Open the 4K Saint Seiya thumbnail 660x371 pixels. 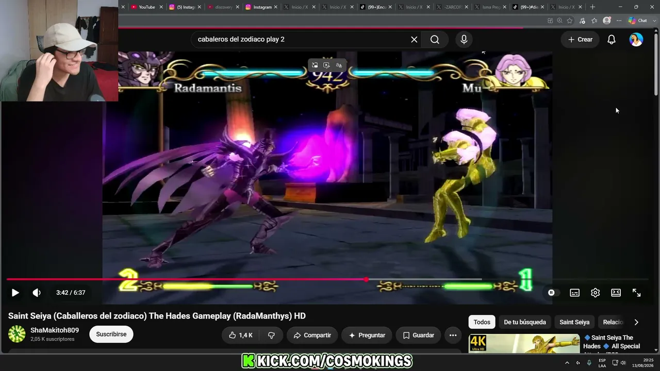[524, 344]
